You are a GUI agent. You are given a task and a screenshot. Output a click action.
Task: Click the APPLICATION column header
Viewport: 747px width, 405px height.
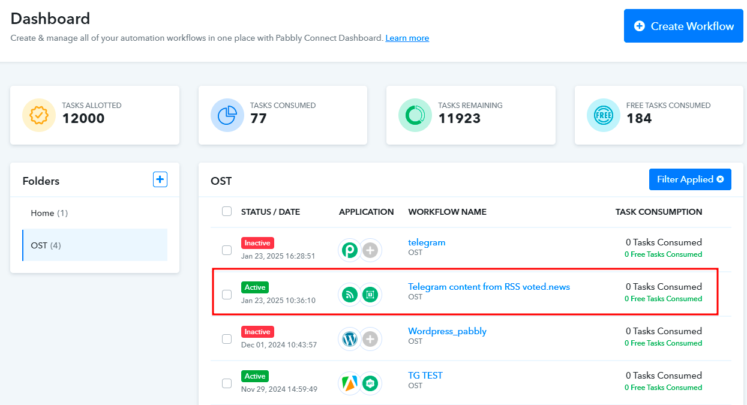(367, 212)
